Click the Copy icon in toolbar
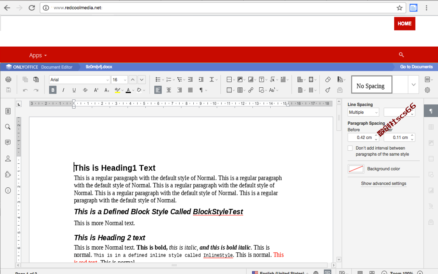 click(x=25, y=79)
